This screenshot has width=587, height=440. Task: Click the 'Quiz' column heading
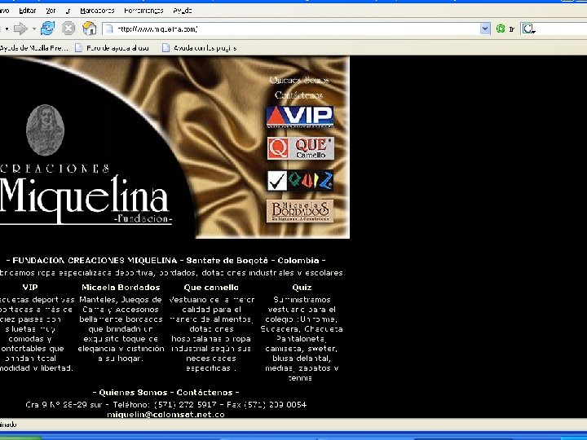[x=302, y=288]
